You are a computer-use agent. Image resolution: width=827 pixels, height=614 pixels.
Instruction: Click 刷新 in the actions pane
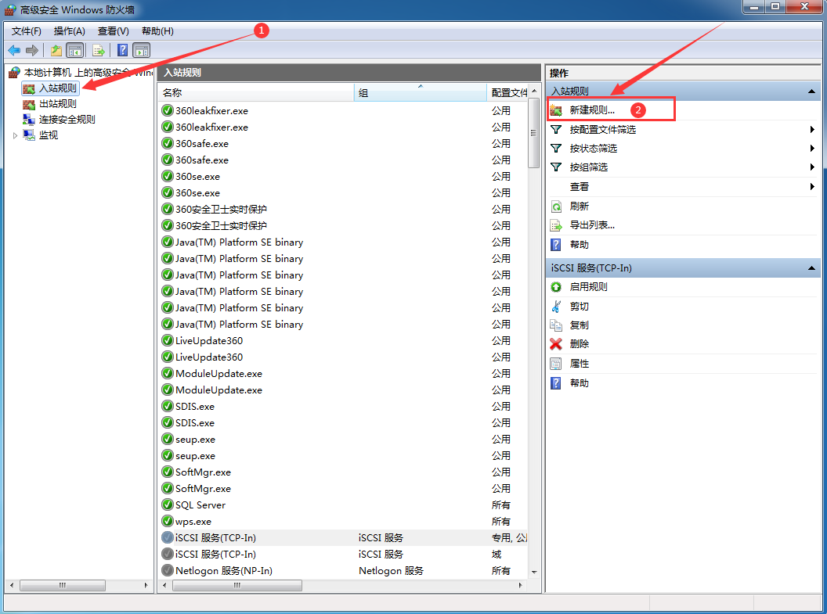click(x=579, y=206)
